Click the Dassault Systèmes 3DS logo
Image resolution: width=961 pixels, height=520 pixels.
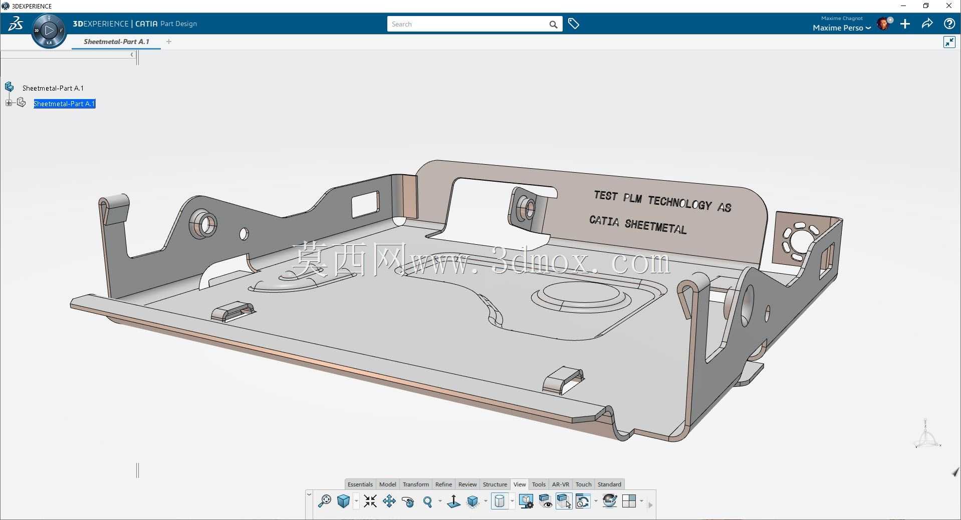click(x=16, y=24)
